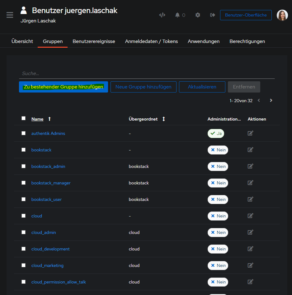Viewport: 292px width, 295px height.
Task: Focus the Suche search field
Action: 146,74
